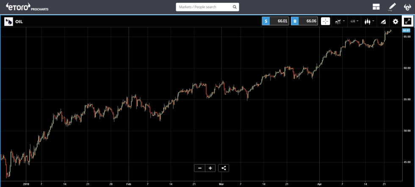Zoom out the chart with minus
Image resolution: width=415 pixels, height=187 pixels.
pos(200,168)
